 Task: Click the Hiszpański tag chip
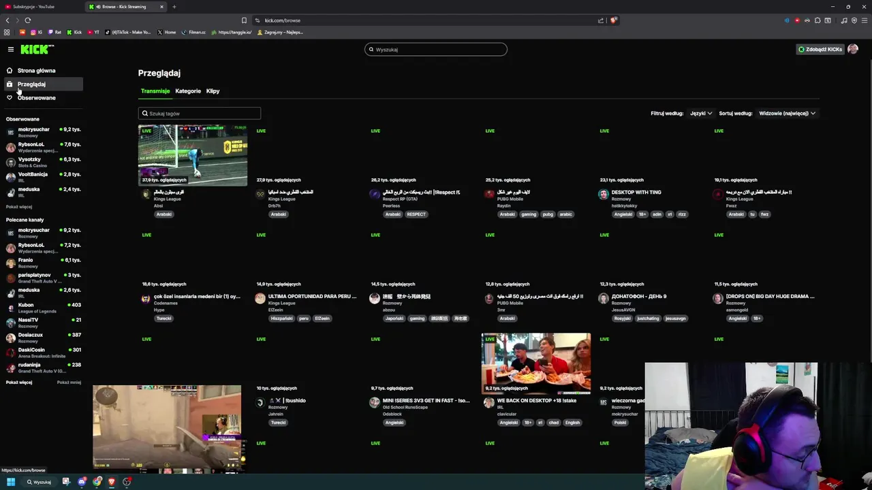pyautogui.click(x=281, y=318)
